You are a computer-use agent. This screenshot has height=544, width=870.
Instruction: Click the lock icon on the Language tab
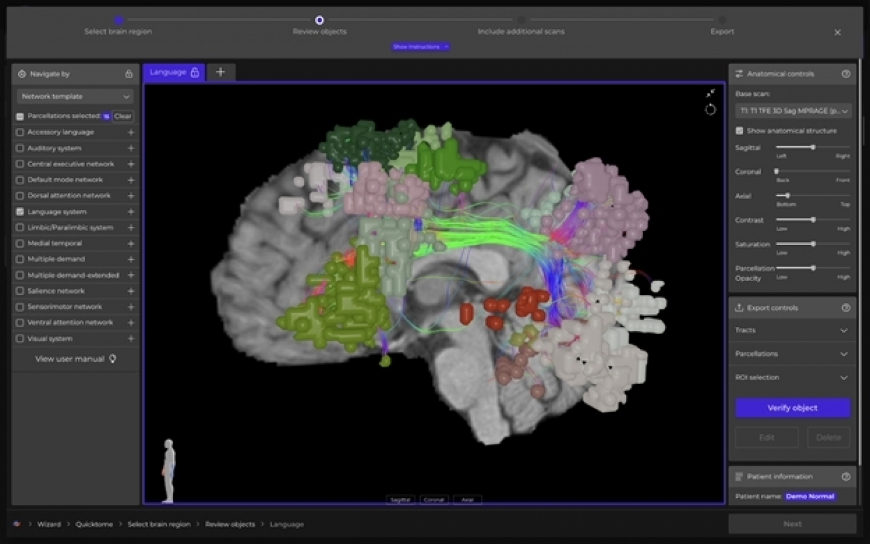click(195, 72)
